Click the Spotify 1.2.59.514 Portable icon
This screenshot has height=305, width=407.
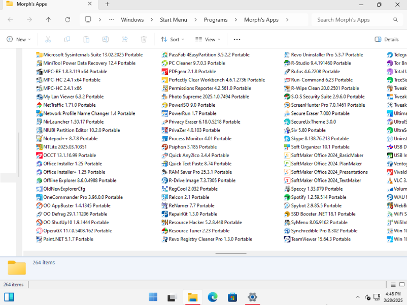pyautogui.click(x=287, y=197)
